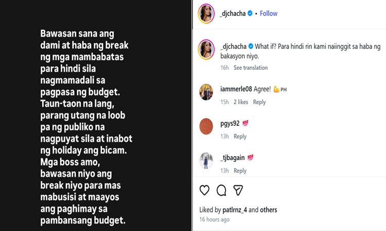Image resolution: width=386 pixels, height=231 pixels.
Task: Click the share paper plane icon
Action: pos(238,190)
